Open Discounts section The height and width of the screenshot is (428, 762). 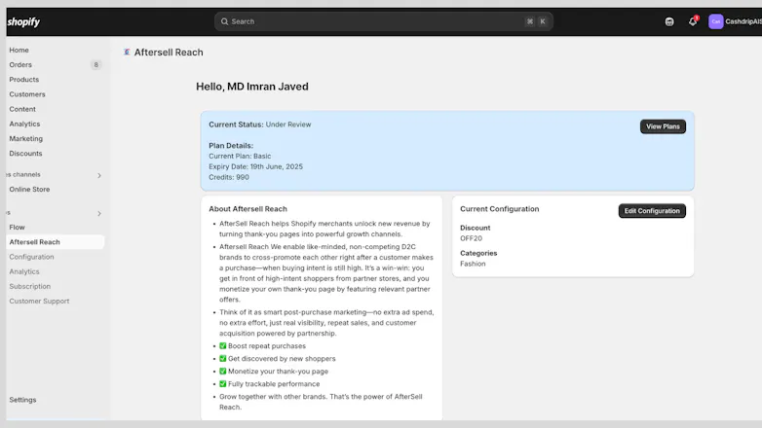coord(25,154)
